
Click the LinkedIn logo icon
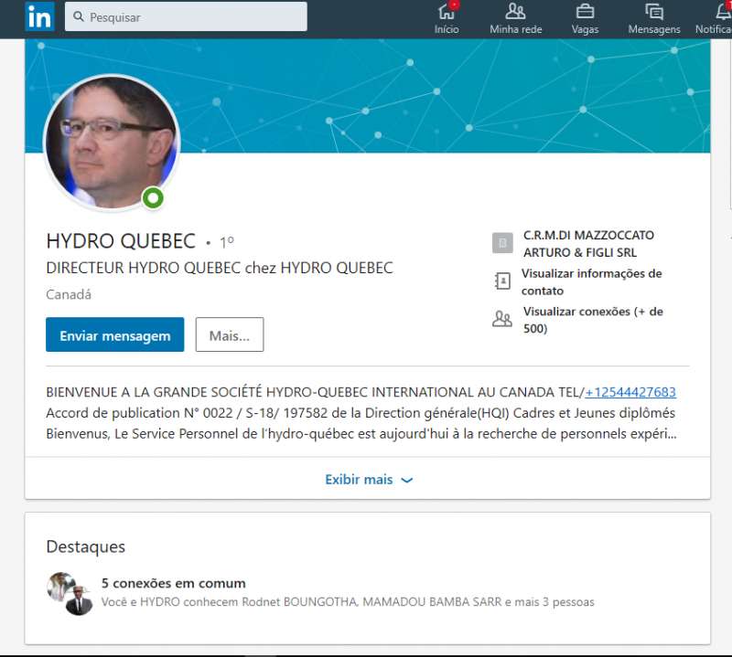point(39,16)
